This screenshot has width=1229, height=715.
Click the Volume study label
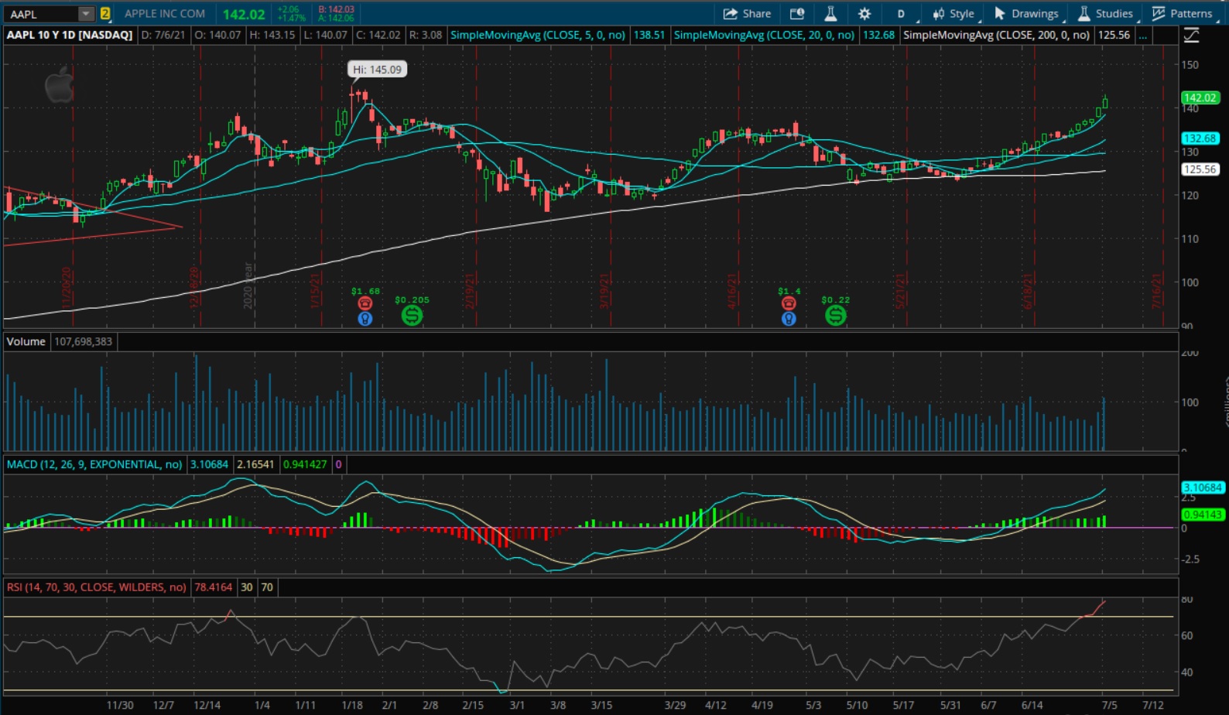pos(26,341)
